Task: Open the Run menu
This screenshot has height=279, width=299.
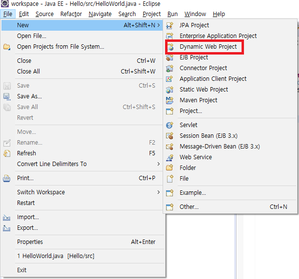Action: pos(172,14)
